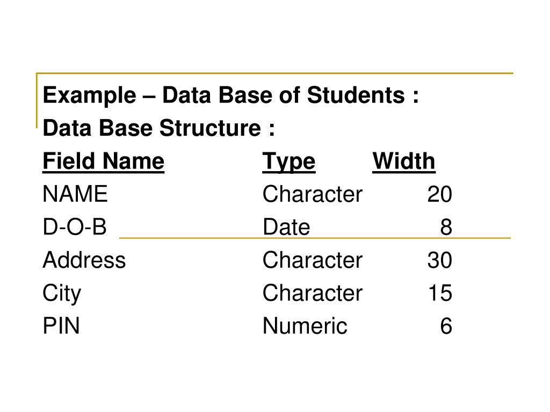Select the NAME field entry
Screen dimensions: 550x412
pos(75,194)
